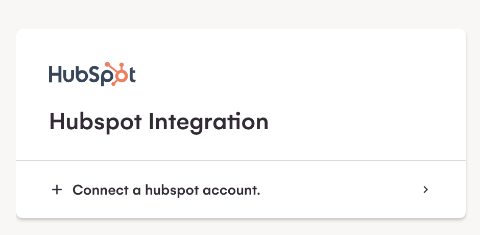Click the right chevron arrow icon
480x235 pixels.
tap(426, 190)
